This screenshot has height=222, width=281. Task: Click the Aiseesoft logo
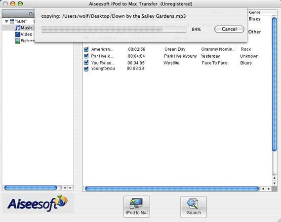[38, 204]
